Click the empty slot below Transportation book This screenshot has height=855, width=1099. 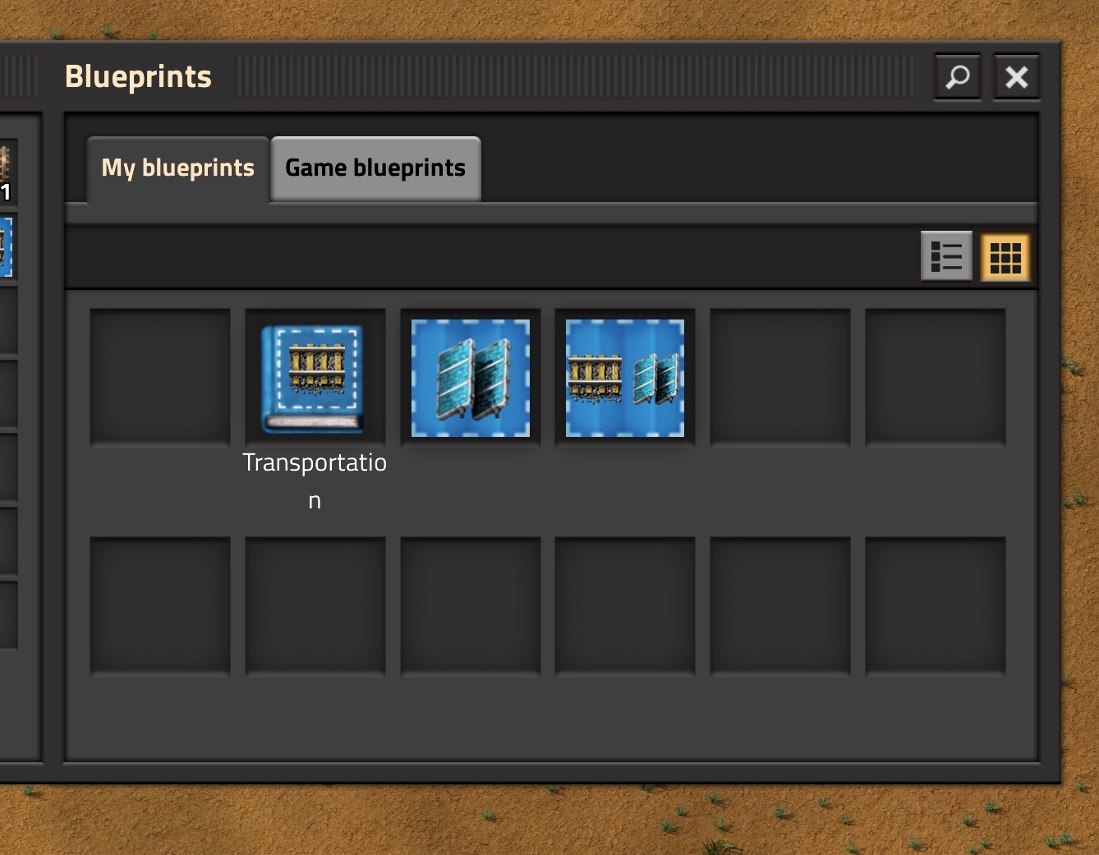pos(315,607)
